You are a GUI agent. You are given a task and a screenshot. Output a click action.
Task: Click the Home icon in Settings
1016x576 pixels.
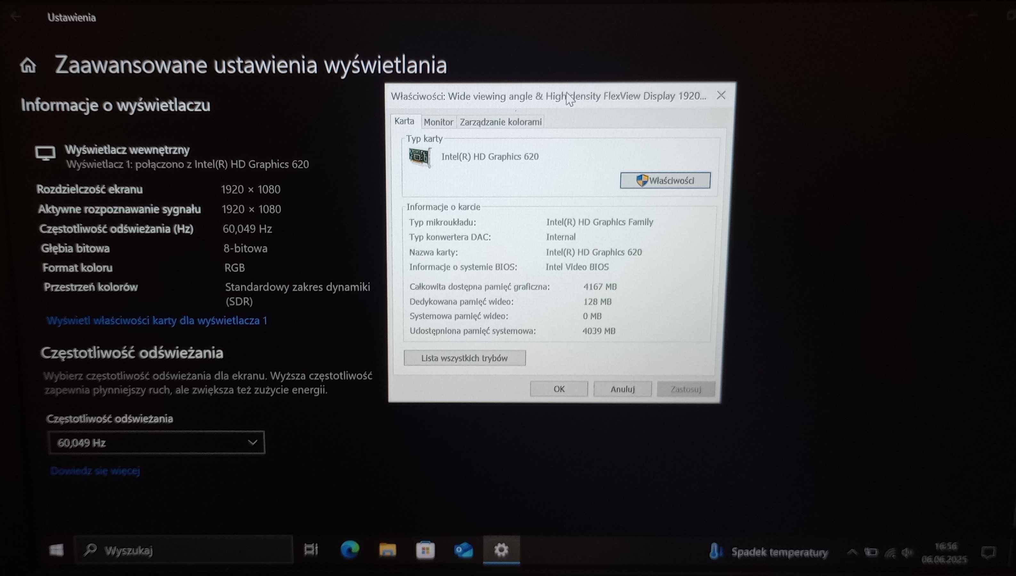pyautogui.click(x=28, y=65)
